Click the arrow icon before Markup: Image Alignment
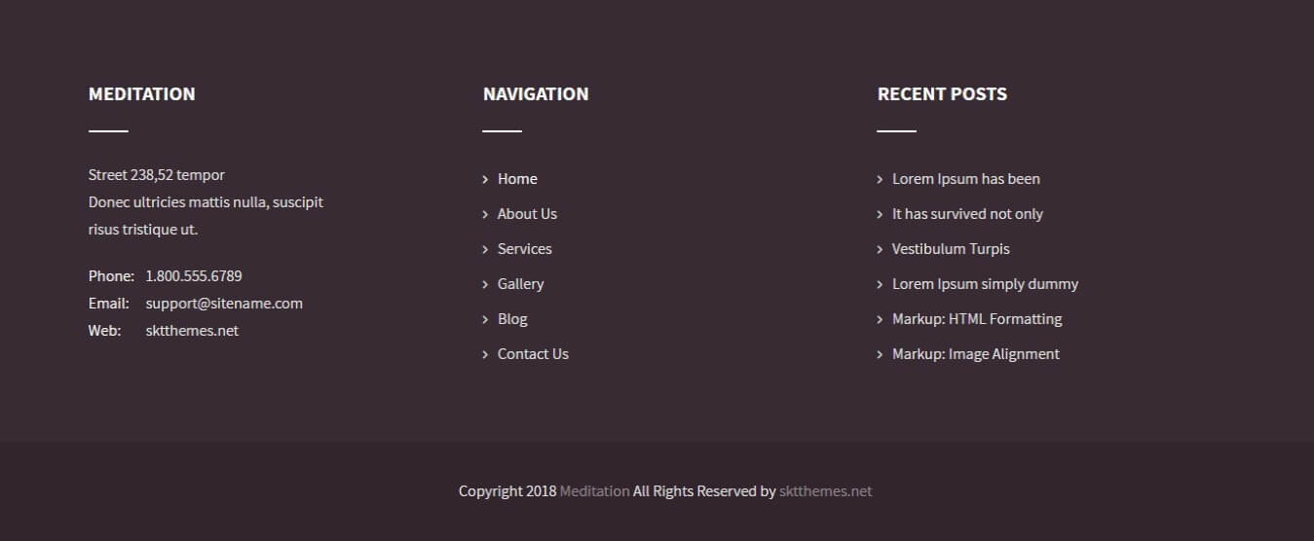 880,354
